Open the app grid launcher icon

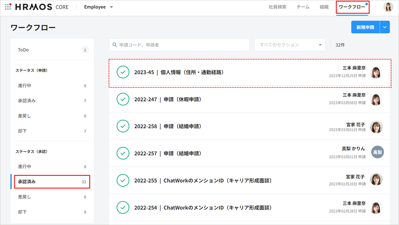pyautogui.click(x=8, y=7)
